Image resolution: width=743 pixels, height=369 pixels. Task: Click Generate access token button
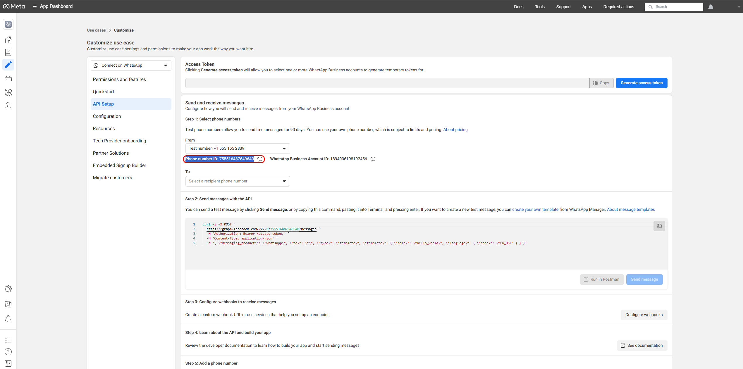tap(641, 83)
